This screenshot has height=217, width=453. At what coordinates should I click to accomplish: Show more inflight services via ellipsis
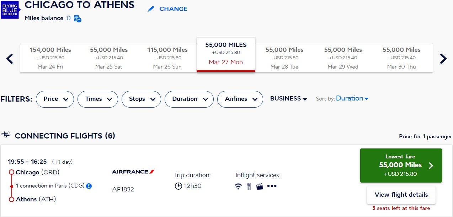(272, 186)
